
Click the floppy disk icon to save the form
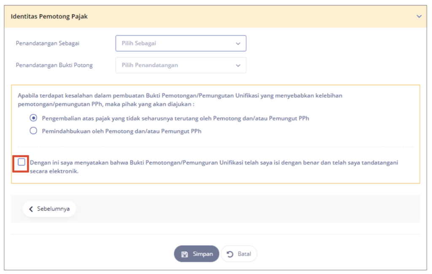(186, 254)
